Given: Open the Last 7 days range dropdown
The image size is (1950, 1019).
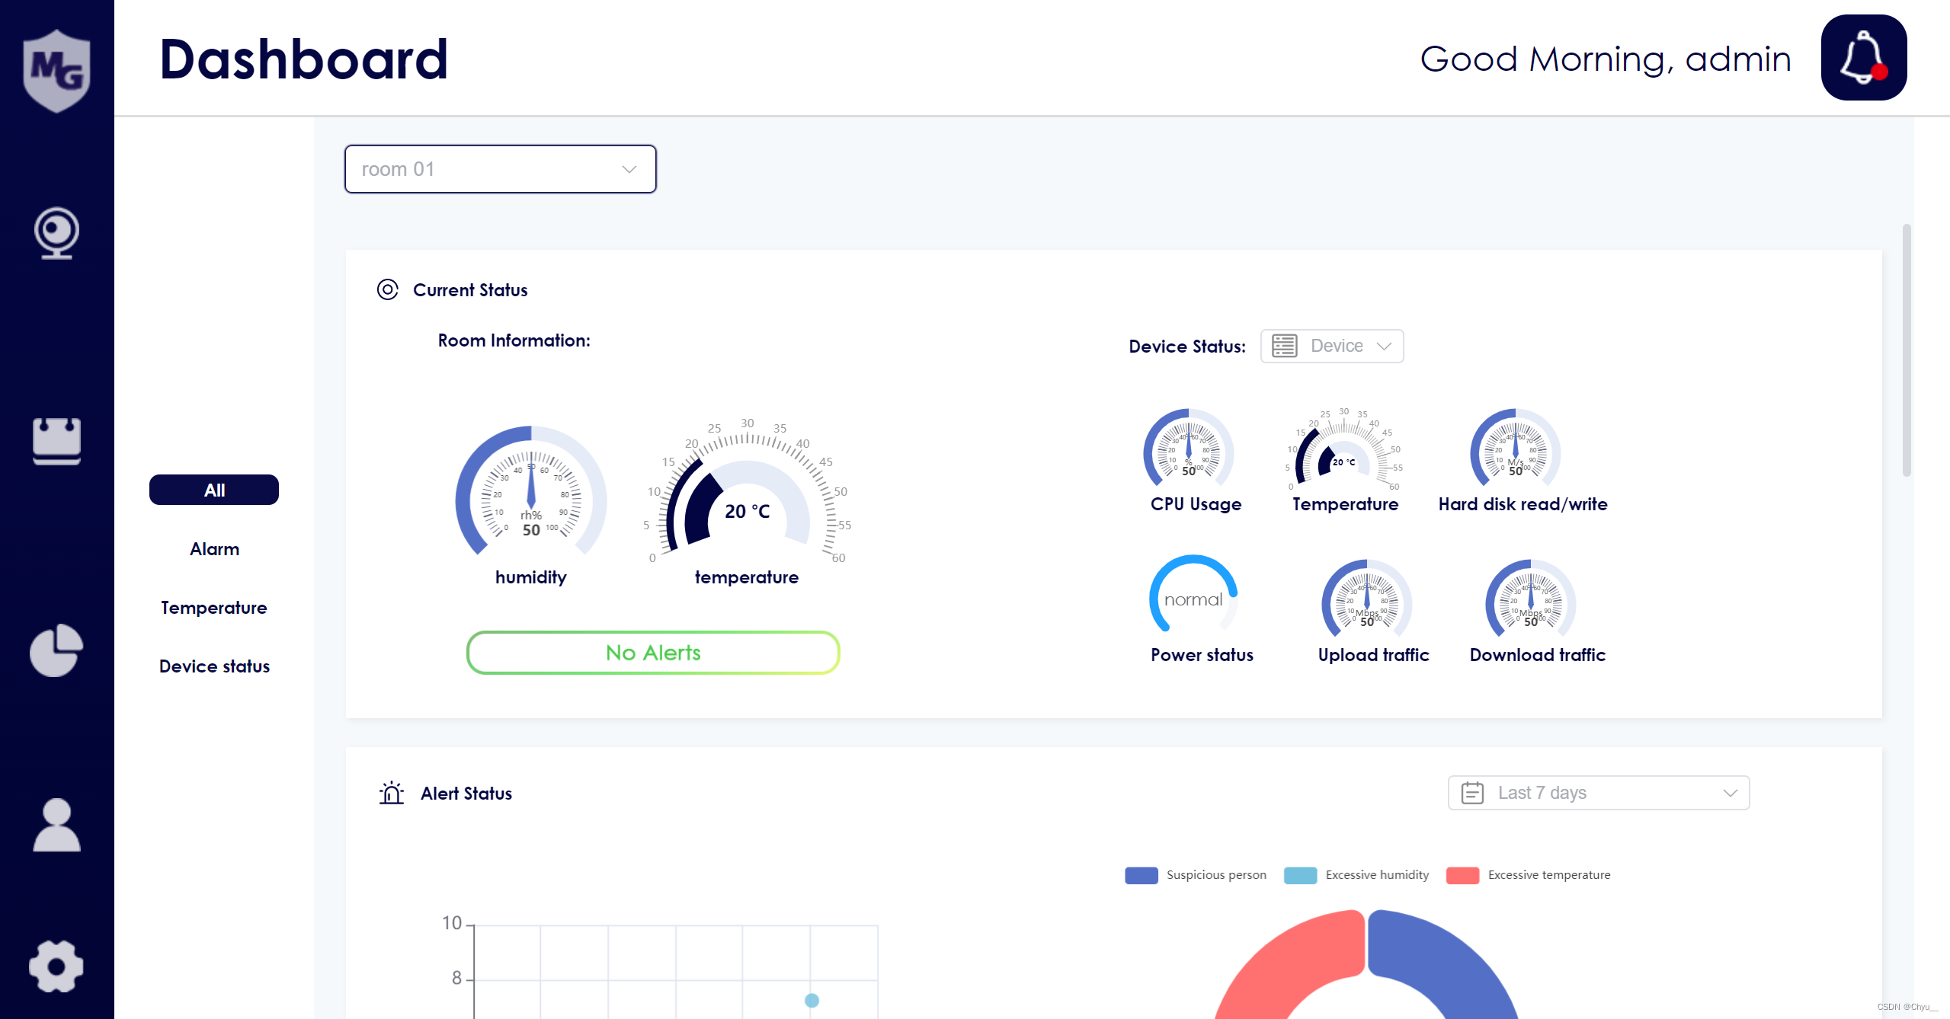Looking at the screenshot, I should pos(1599,793).
